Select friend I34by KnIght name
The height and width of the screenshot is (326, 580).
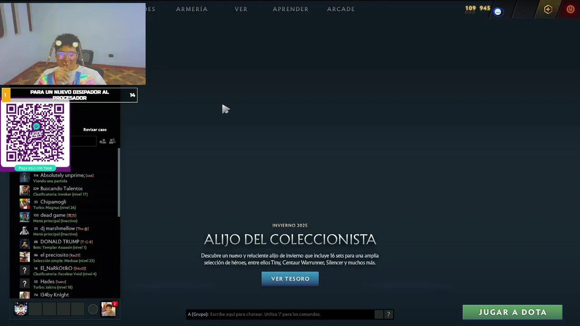[54, 295]
